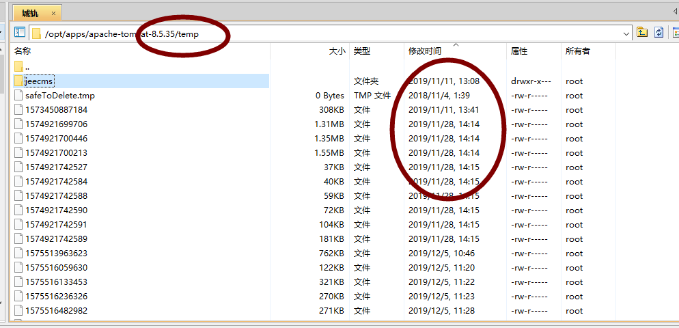Click the 'TMP 文件' type cell
Viewport: 679px width, 328px height.
tap(372, 96)
